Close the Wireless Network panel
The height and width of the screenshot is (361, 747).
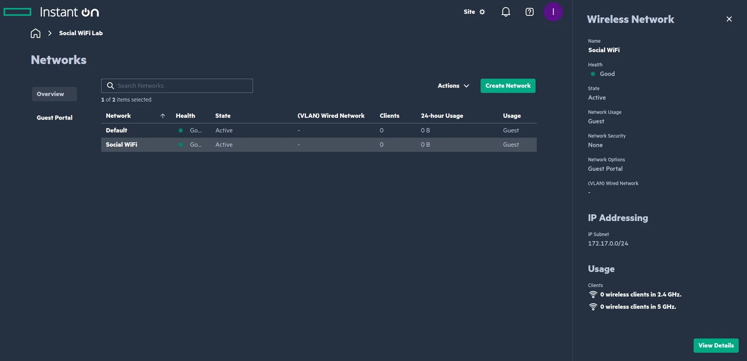(x=729, y=19)
